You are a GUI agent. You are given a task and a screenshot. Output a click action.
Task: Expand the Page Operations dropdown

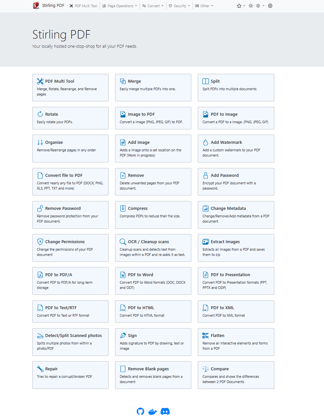[x=120, y=6]
